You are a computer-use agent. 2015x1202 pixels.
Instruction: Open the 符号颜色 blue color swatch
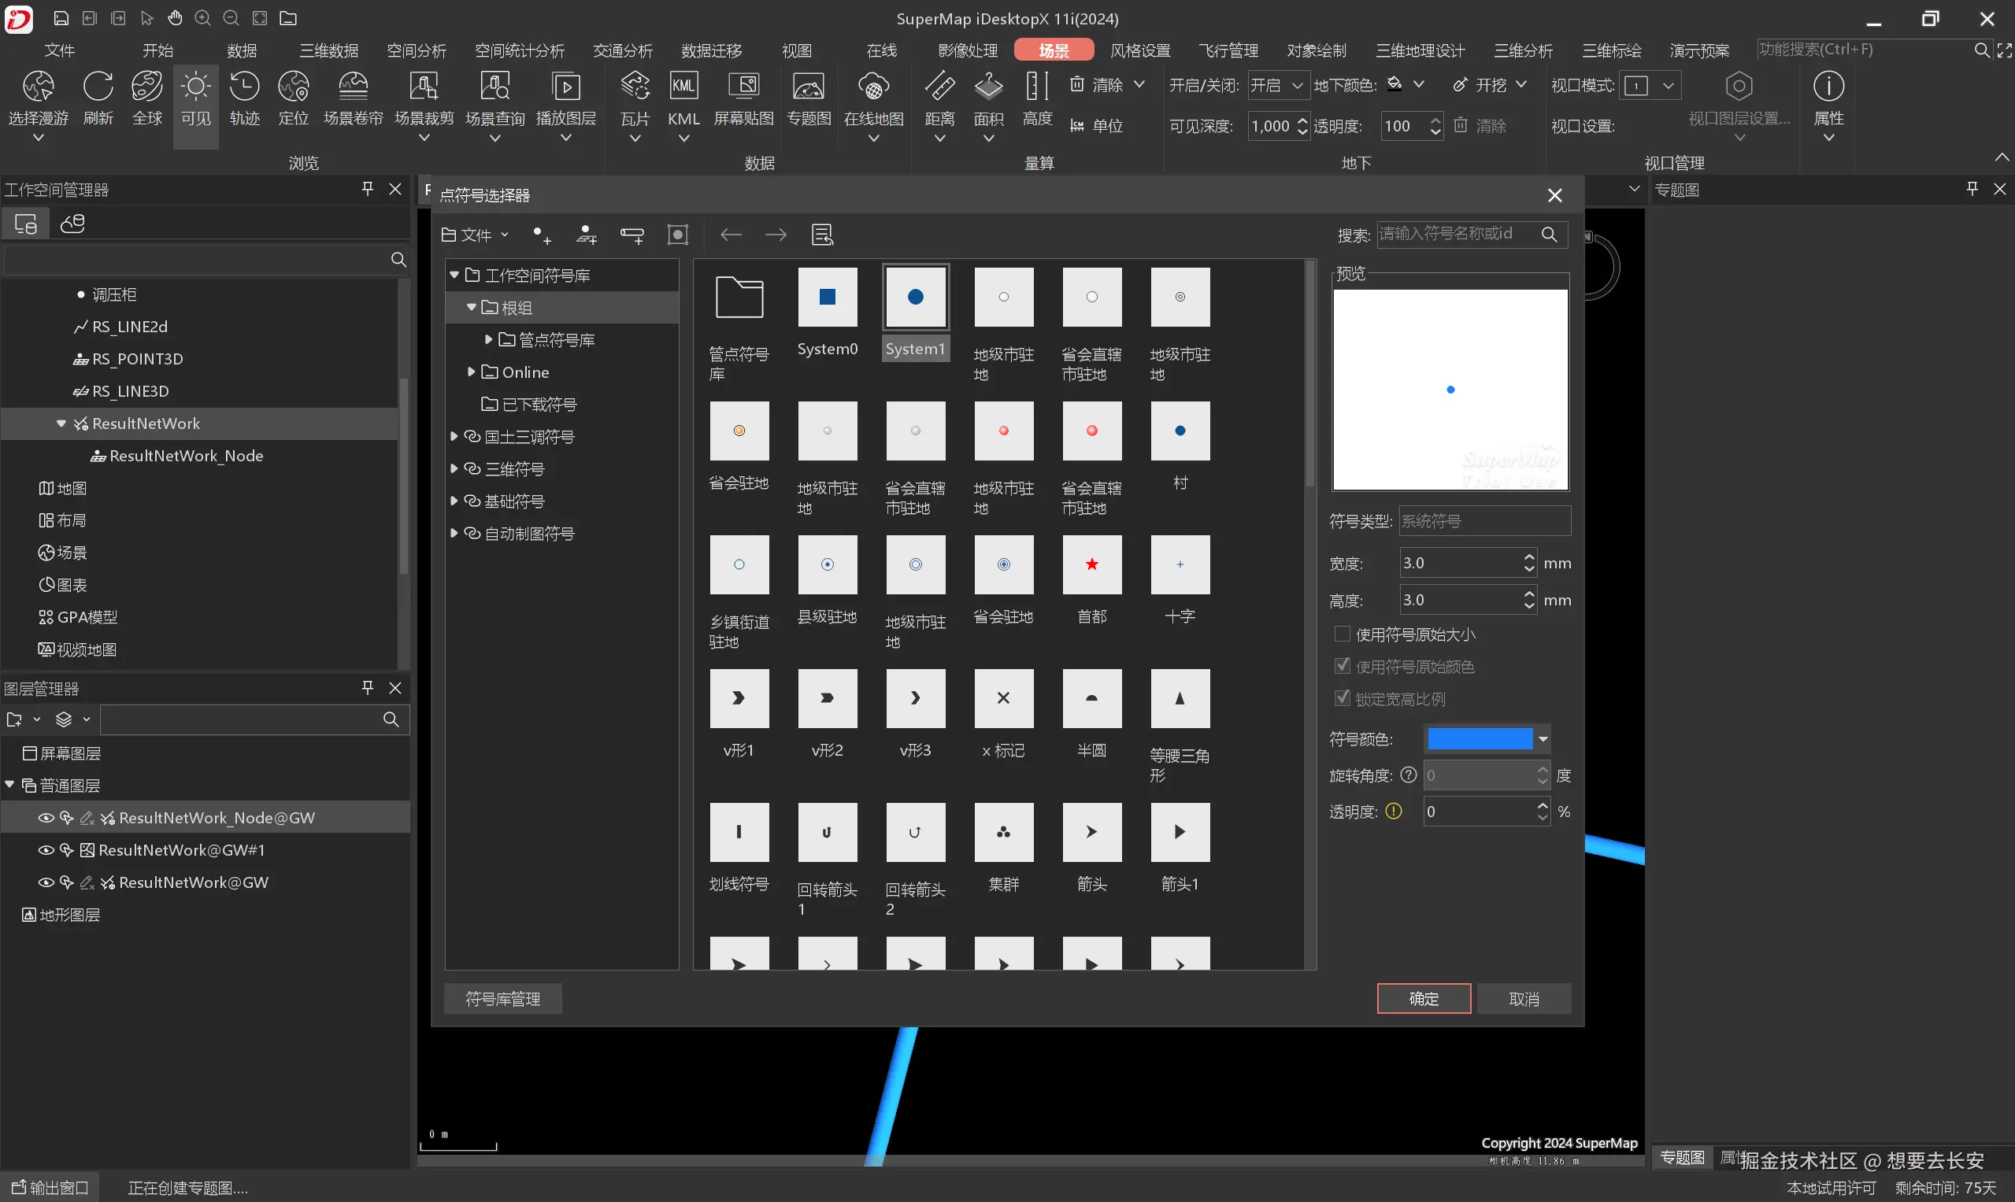[x=1479, y=738]
